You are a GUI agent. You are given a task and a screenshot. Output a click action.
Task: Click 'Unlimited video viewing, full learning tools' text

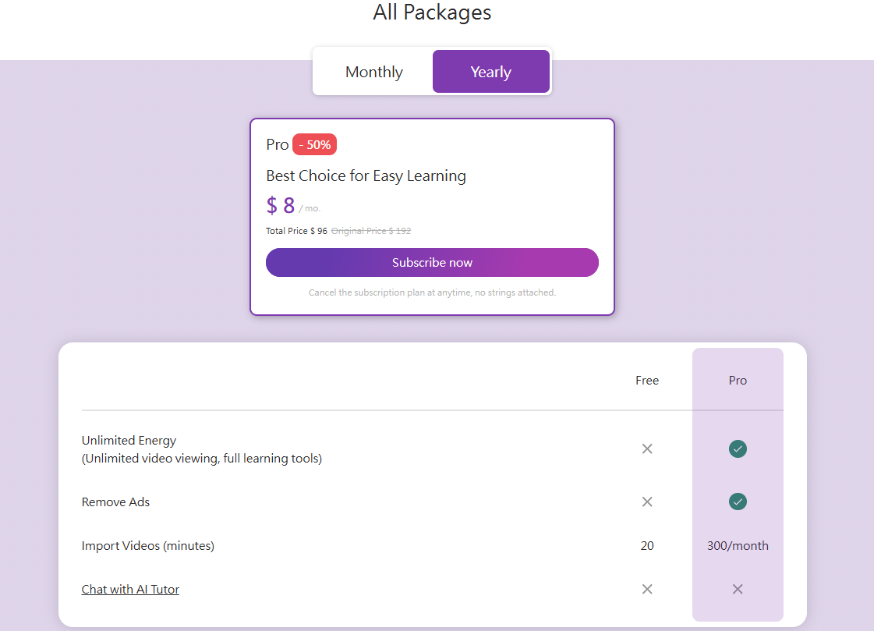(202, 458)
